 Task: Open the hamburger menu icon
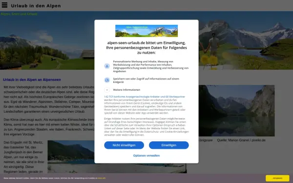[x=4, y=5]
